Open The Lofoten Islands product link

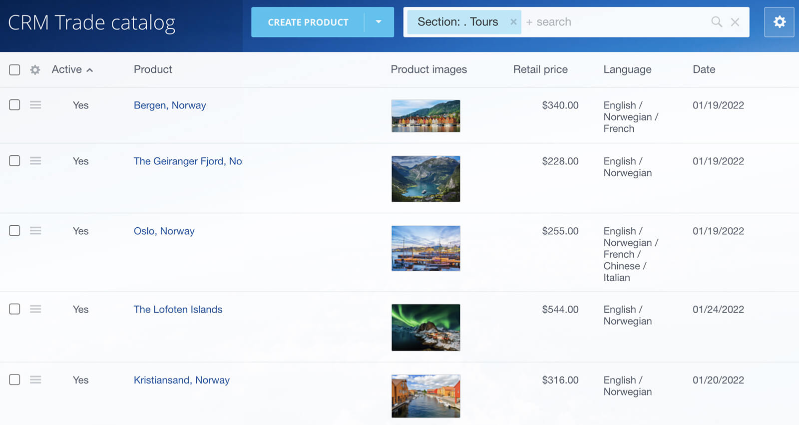tap(178, 309)
